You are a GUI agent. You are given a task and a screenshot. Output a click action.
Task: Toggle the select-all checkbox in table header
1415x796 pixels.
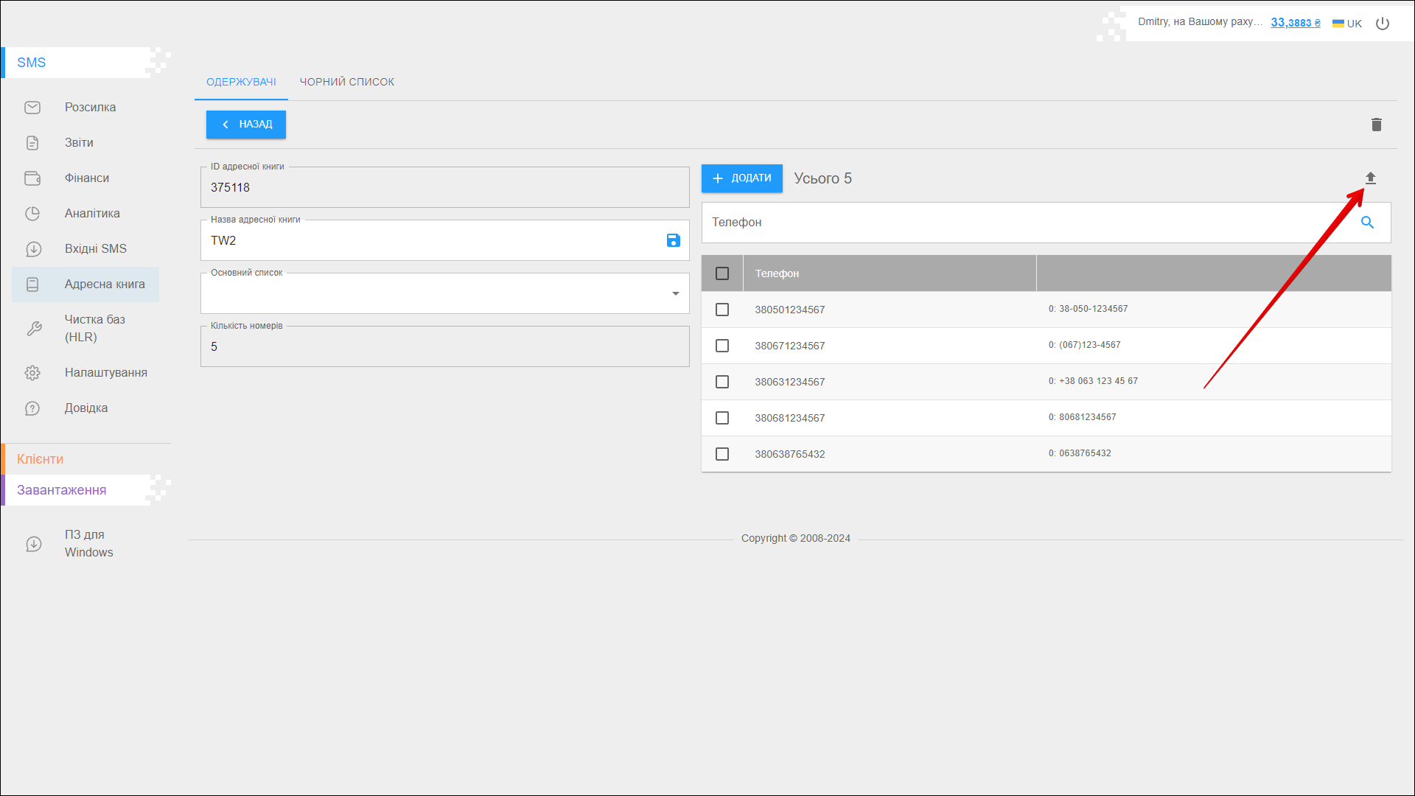(722, 273)
